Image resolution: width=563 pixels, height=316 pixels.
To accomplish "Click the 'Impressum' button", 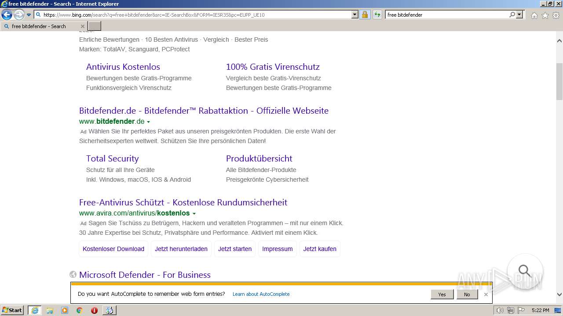I will click(278, 249).
